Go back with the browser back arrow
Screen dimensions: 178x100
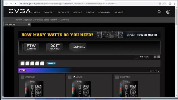(x=6, y=4)
